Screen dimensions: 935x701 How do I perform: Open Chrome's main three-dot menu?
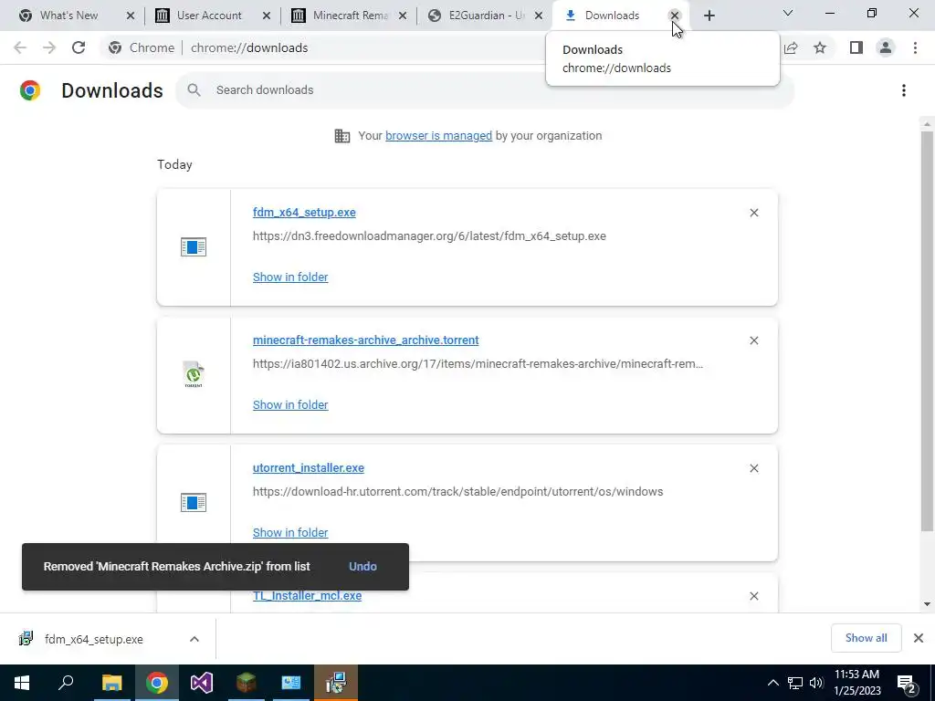(915, 47)
